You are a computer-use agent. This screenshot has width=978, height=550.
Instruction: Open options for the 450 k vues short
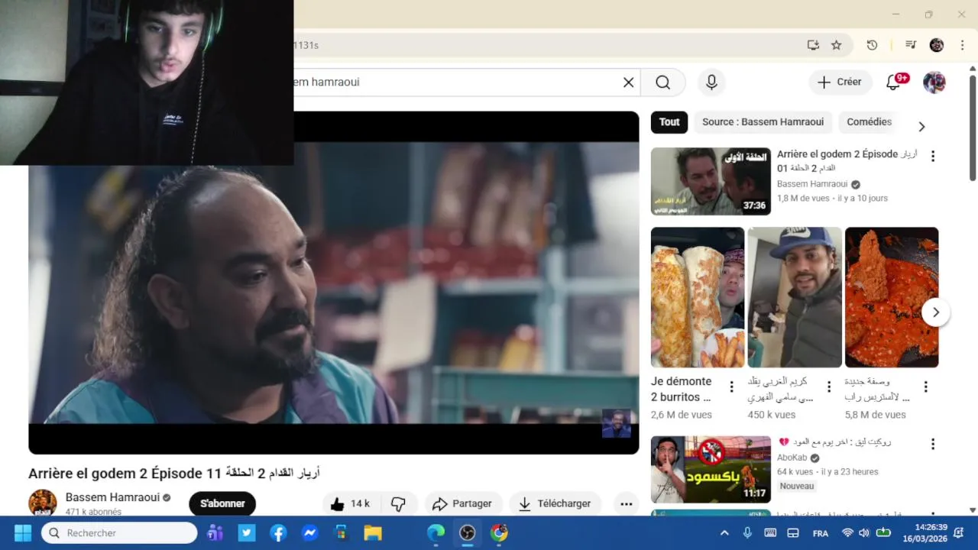(829, 387)
